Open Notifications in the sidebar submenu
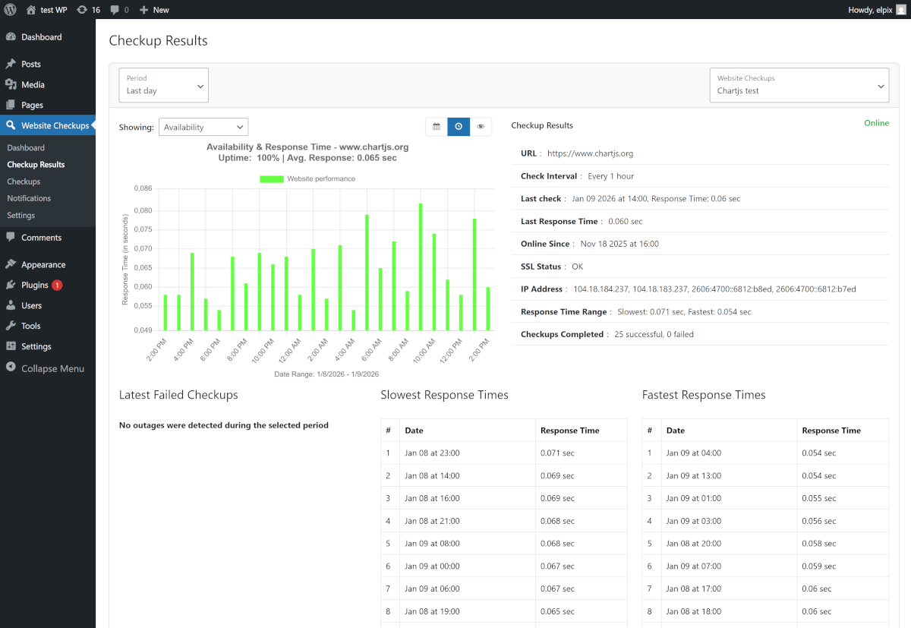This screenshot has height=628, width=911. coord(29,198)
